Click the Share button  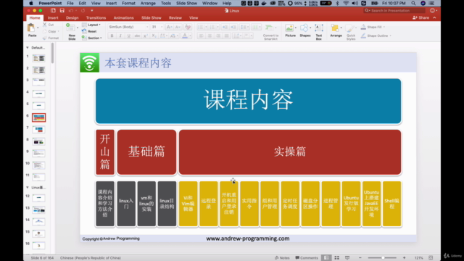pos(420,17)
